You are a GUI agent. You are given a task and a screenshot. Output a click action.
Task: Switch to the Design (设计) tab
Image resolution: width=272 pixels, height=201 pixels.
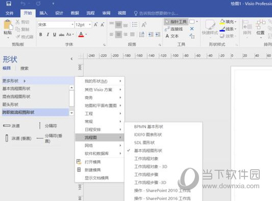pos(59,13)
